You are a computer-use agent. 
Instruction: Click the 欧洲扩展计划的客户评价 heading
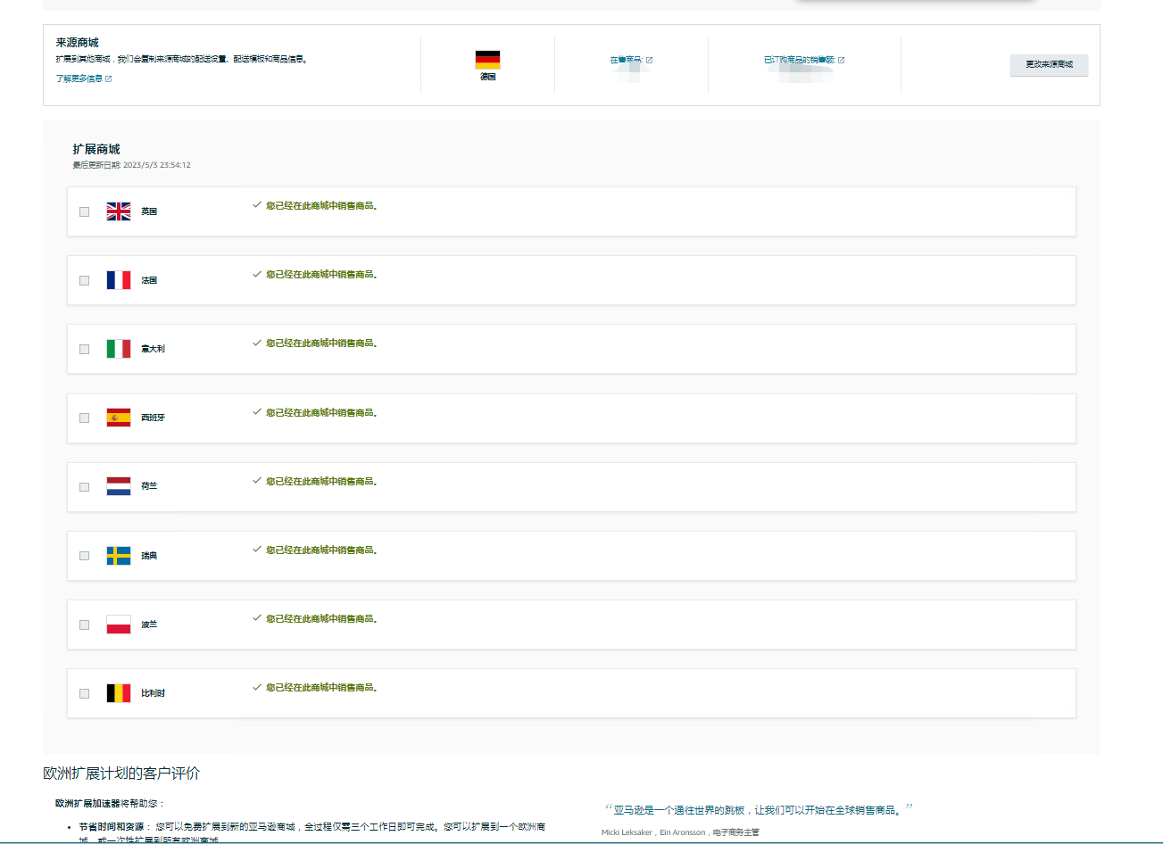point(121,773)
